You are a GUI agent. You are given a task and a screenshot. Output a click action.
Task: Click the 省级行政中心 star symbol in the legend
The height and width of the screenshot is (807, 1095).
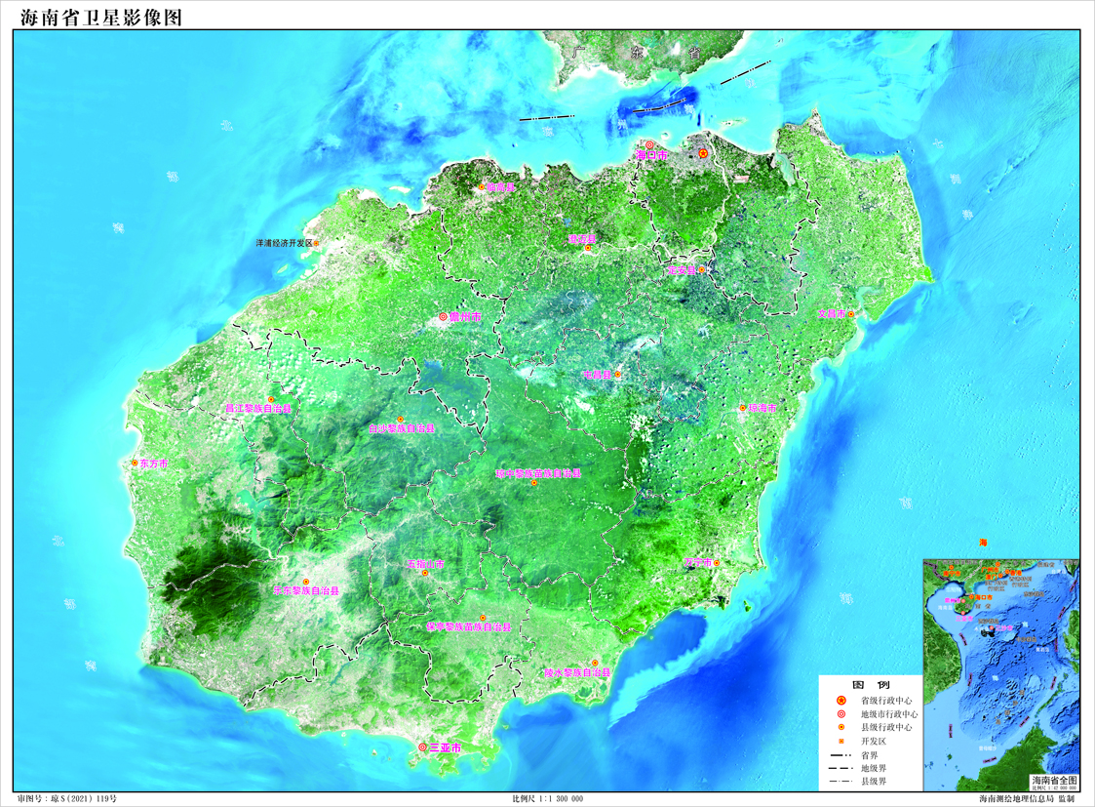(841, 700)
